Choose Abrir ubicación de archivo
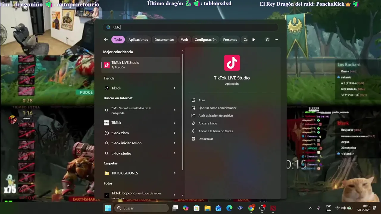 (216, 116)
